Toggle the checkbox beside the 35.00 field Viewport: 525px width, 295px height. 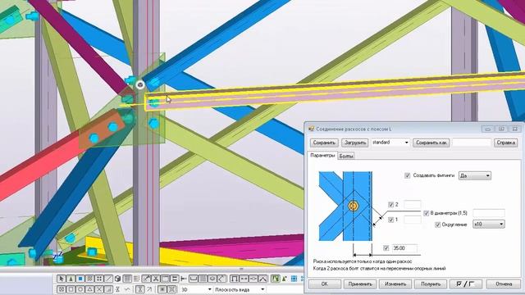click(386, 248)
